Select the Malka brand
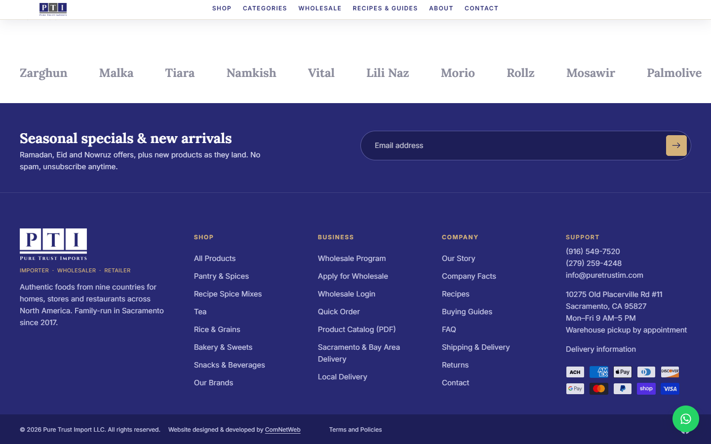 coord(116,73)
